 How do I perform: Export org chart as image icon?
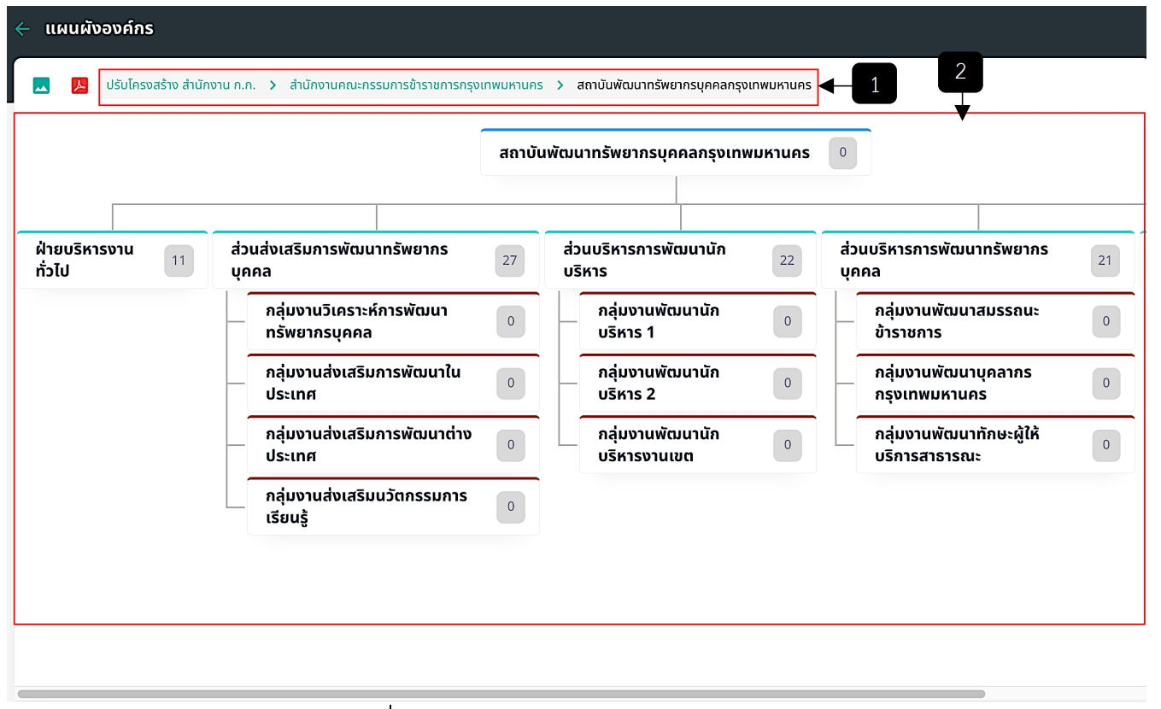point(41,85)
